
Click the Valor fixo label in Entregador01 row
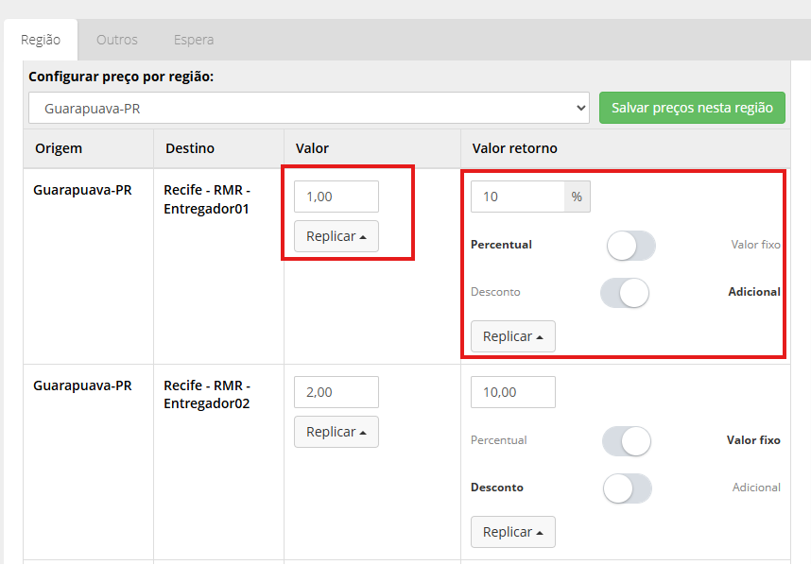(x=755, y=245)
